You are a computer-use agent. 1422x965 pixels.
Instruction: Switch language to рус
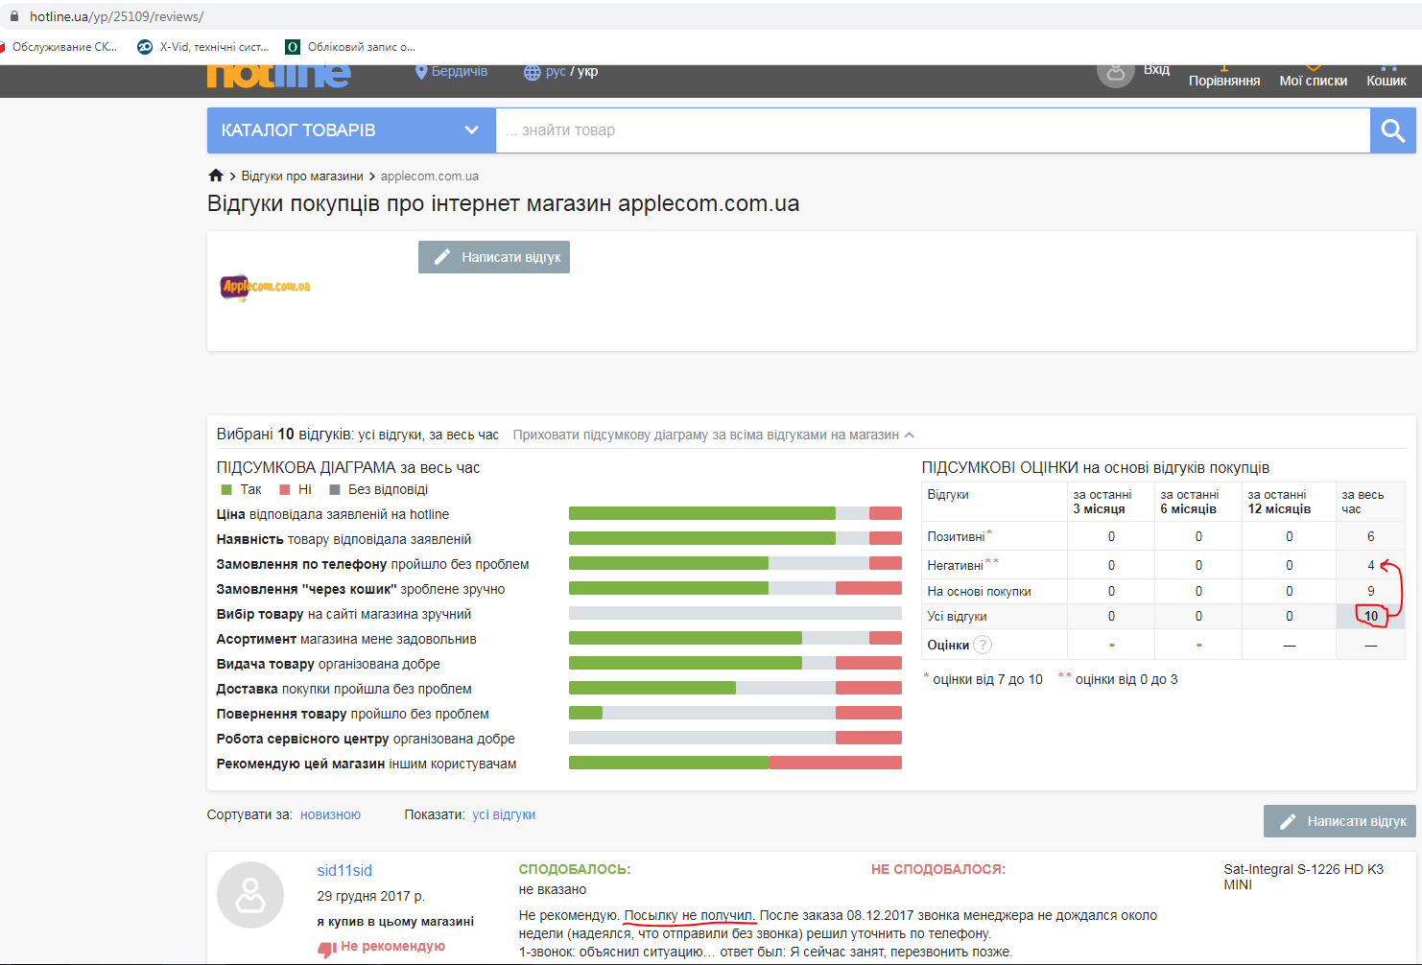pos(556,72)
